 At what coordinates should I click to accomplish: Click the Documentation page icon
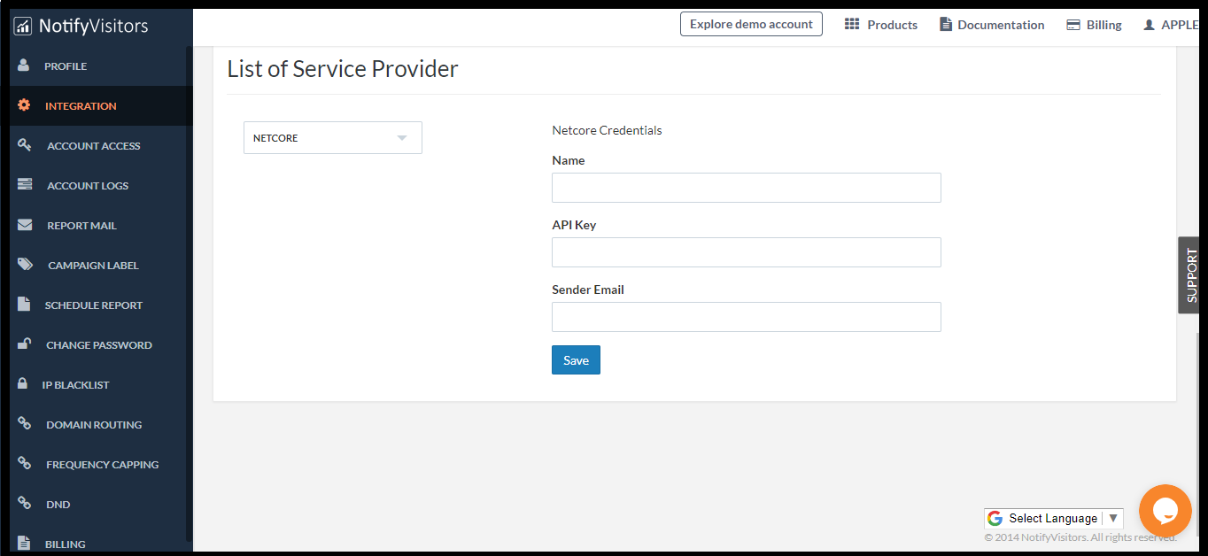click(x=946, y=25)
